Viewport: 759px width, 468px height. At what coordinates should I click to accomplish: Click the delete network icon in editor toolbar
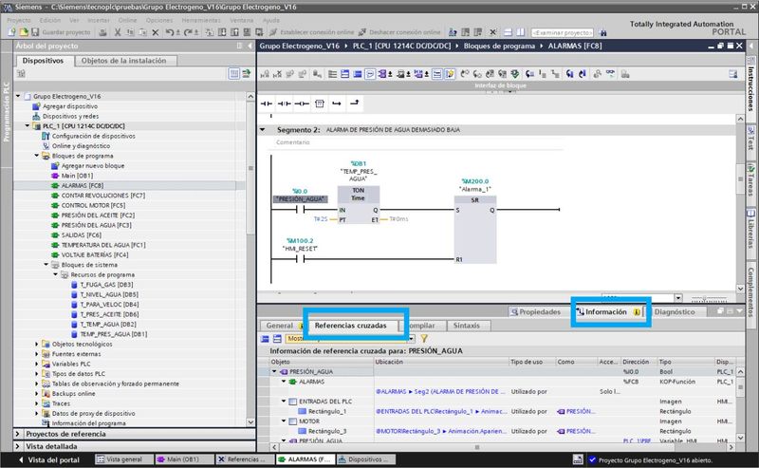[277, 74]
